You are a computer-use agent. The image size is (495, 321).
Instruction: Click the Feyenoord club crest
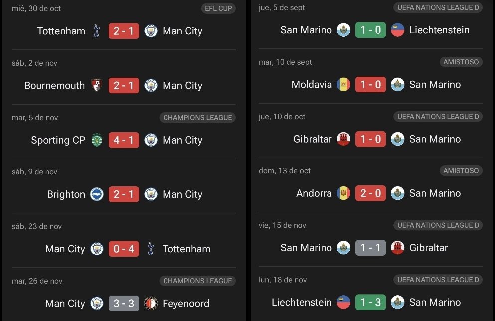(x=151, y=303)
